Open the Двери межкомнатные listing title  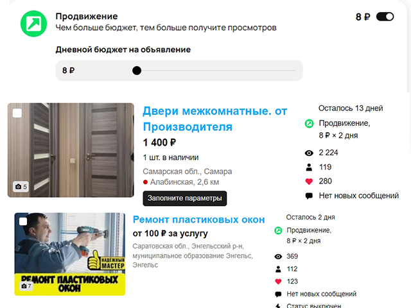215,119
